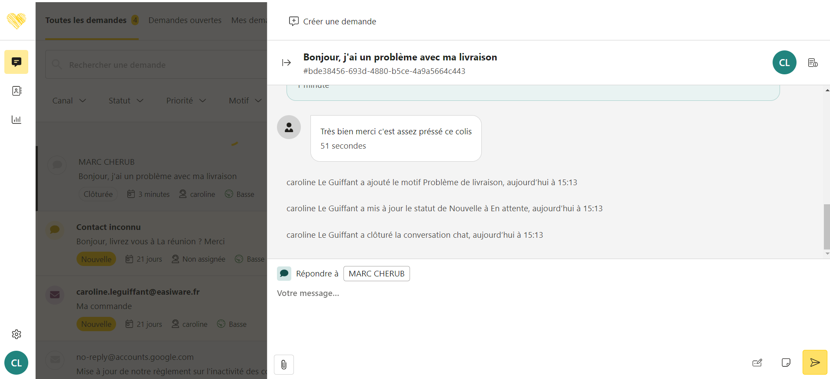
Task: Open the contacts sidebar icon
Action: (x=16, y=91)
